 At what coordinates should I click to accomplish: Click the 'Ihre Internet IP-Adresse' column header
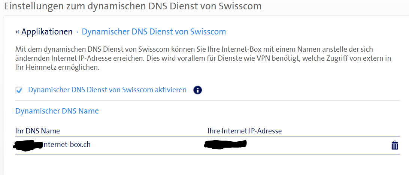pos(245,131)
